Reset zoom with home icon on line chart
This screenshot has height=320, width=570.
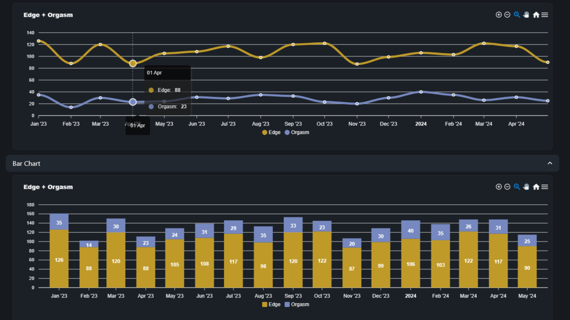click(x=536, y=15)
